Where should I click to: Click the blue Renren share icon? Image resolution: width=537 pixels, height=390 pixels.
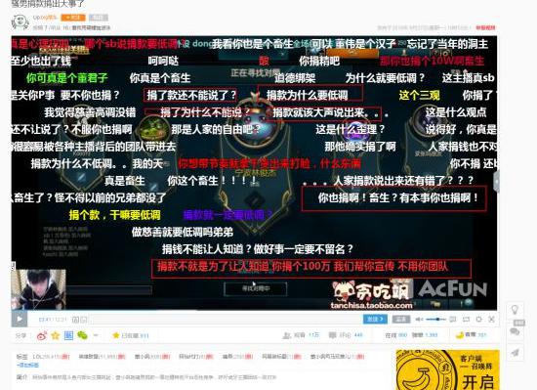68,335
